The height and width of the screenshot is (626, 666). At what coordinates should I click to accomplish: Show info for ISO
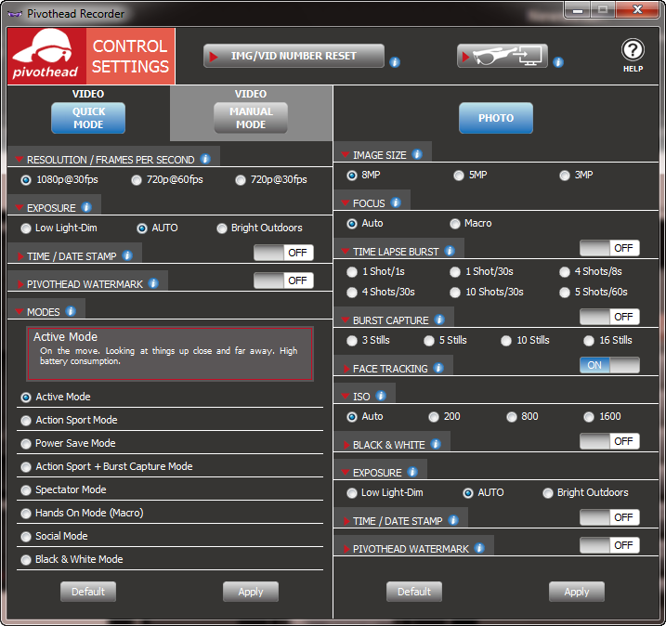381,396
